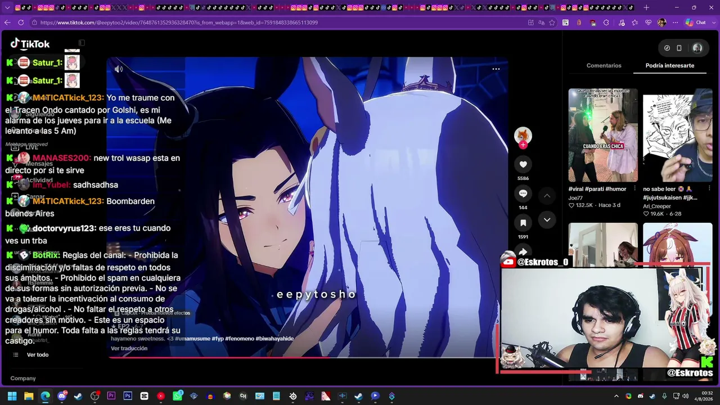Open Discord from the taskbar

click(x=62, y=396)
